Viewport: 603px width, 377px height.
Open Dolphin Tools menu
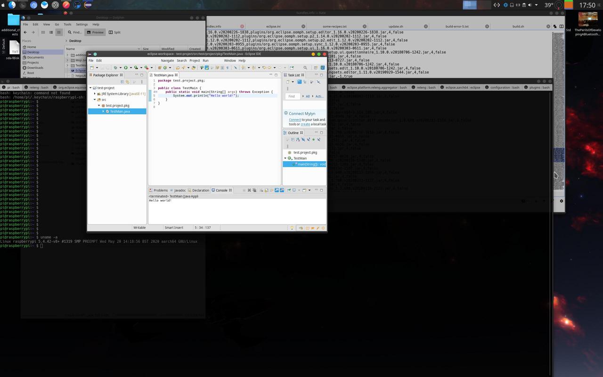coord(67,24)
